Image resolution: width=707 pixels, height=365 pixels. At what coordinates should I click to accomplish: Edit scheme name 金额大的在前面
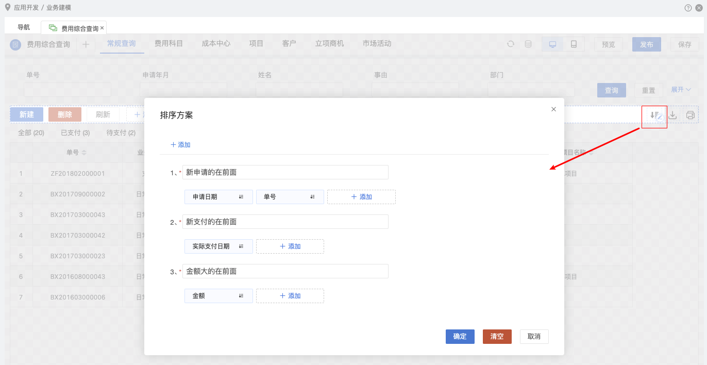click(x=285, y=271)
